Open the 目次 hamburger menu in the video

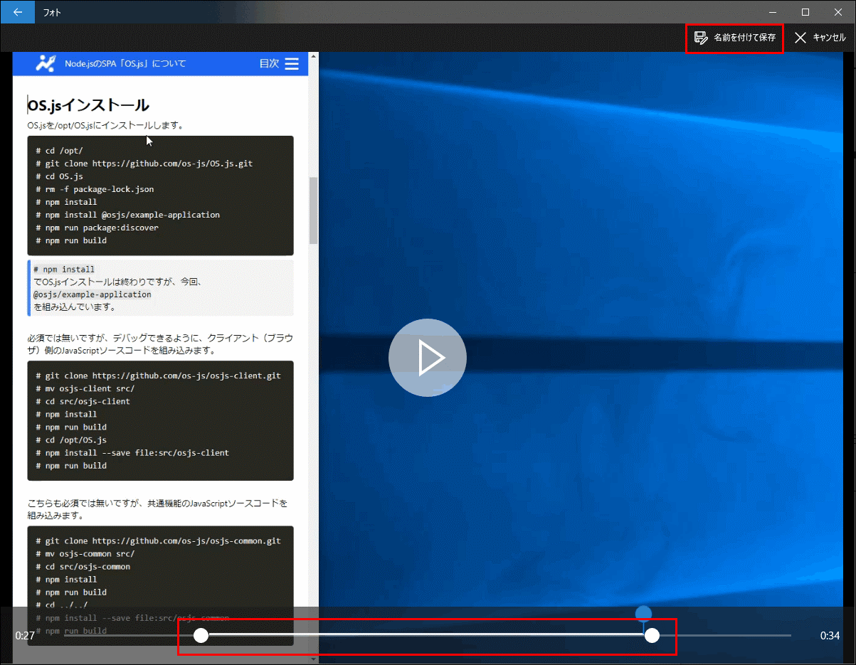tap(292, 64)
